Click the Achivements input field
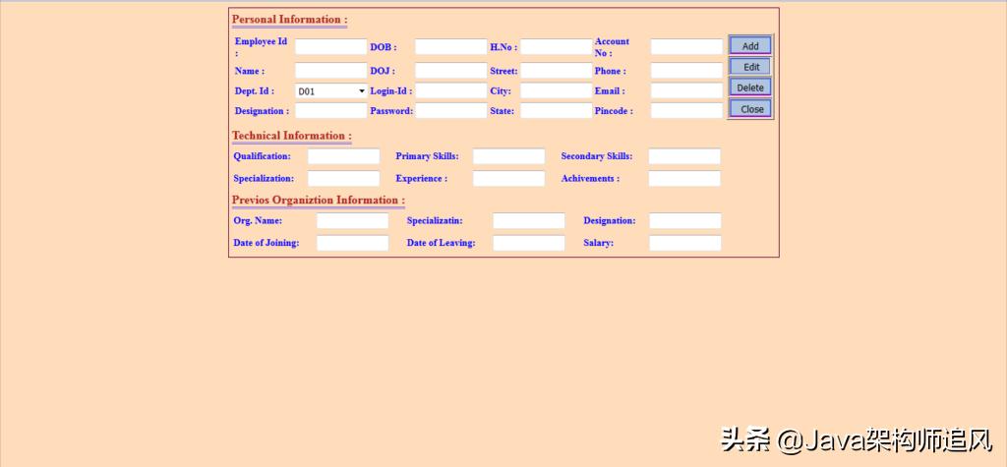 684,179
